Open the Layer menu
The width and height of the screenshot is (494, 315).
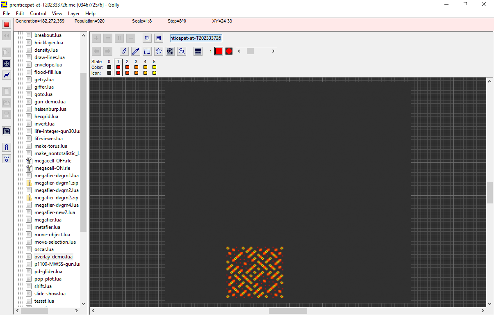click(74, 14)
